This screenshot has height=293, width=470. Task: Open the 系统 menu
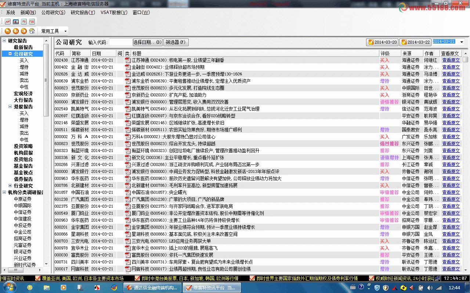coord(11,12)
